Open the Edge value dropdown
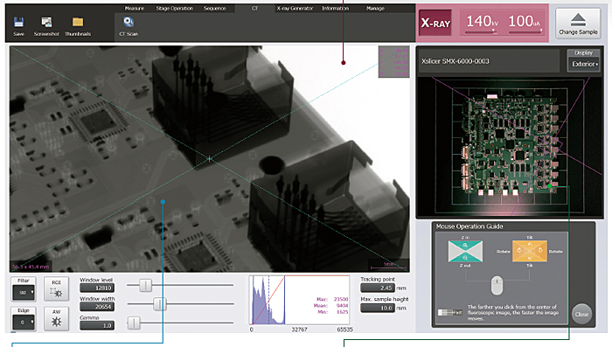612x347 pixels. [x=24, y=322]
